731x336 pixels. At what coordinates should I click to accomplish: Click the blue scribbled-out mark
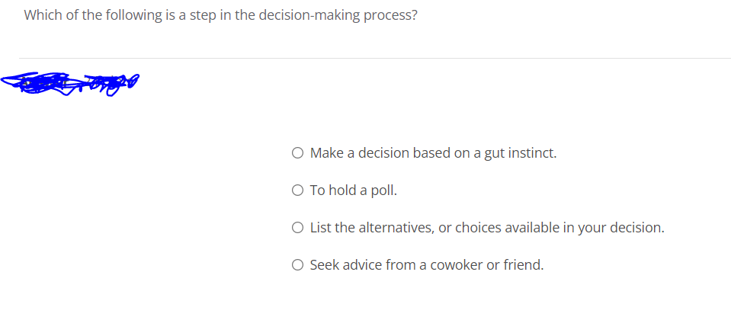(70, 84)
